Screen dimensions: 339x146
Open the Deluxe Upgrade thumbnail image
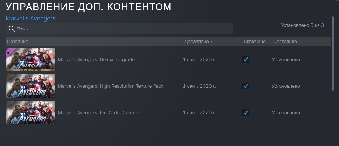coord(30,60)
